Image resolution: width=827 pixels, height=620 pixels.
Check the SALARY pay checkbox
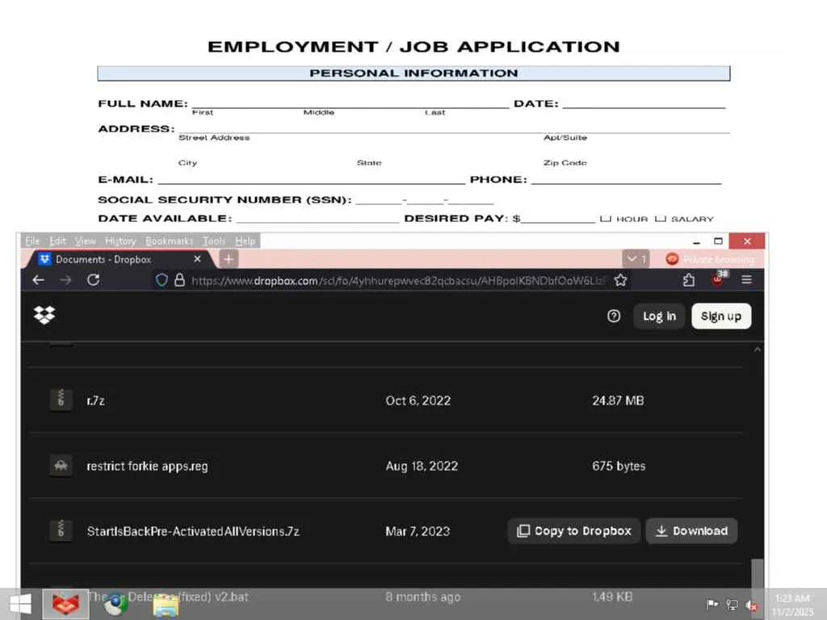coord(661,218)
